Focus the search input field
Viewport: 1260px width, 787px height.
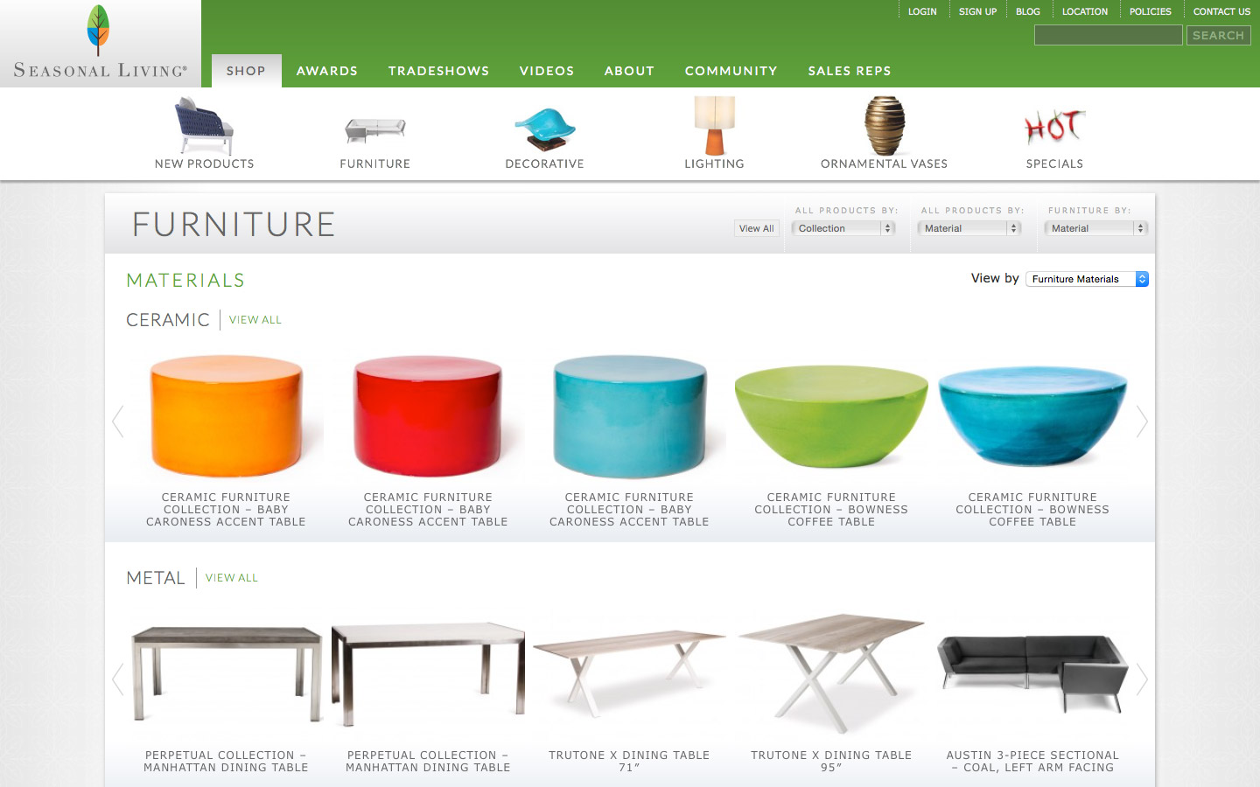(x=1109, y=35)
